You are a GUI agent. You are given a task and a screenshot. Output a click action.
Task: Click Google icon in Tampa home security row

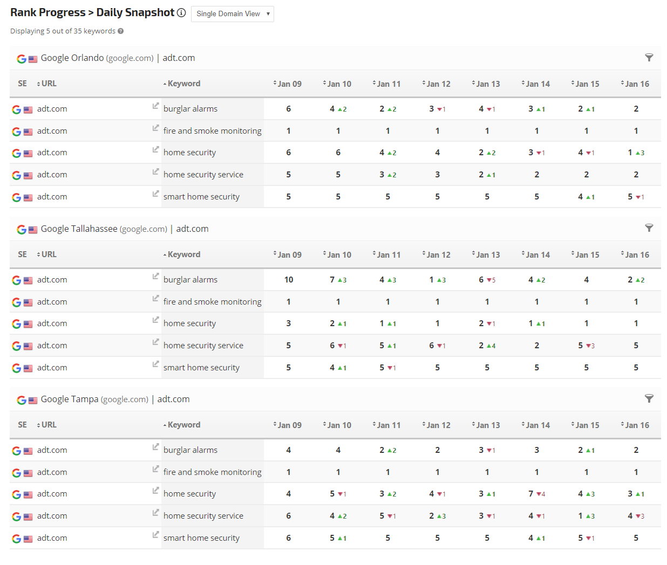[17, 494]
